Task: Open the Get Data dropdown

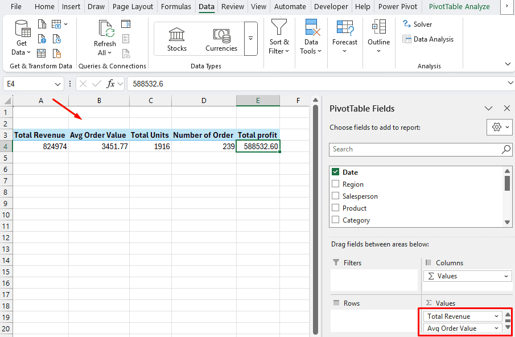Action: click(x=23, y=38)
